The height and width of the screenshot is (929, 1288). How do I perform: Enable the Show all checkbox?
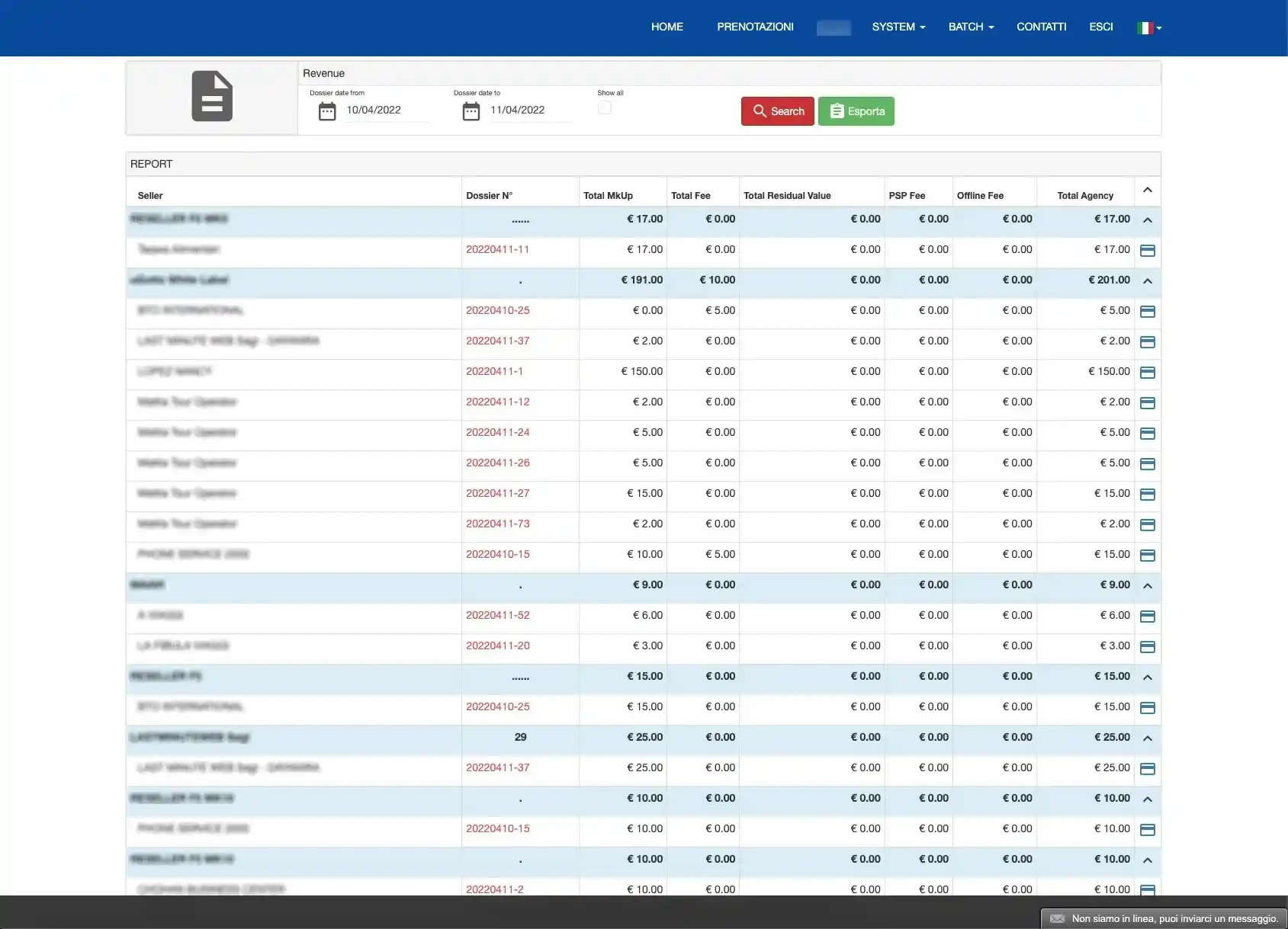point(605,108)
